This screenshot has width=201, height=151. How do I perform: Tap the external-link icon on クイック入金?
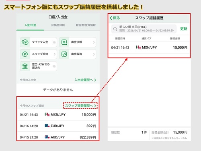pyautogui.click(x=54, y=42)
